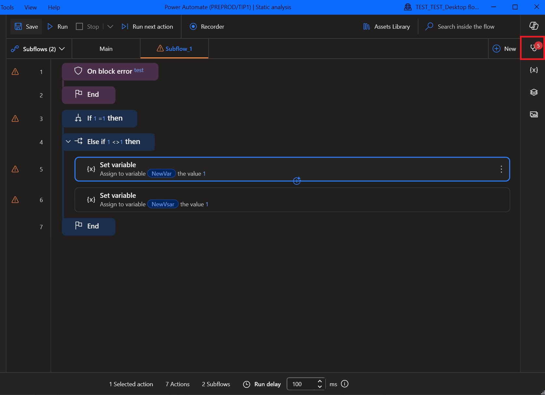Viewport: 545px width, 395px height.
Task: Open the flow errors pane showing 5 issues
Action: (x=533, y=48)
